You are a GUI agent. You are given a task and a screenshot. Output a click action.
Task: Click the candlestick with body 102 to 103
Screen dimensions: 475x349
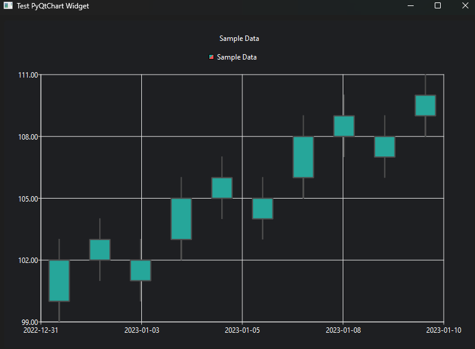click(100, 250)
